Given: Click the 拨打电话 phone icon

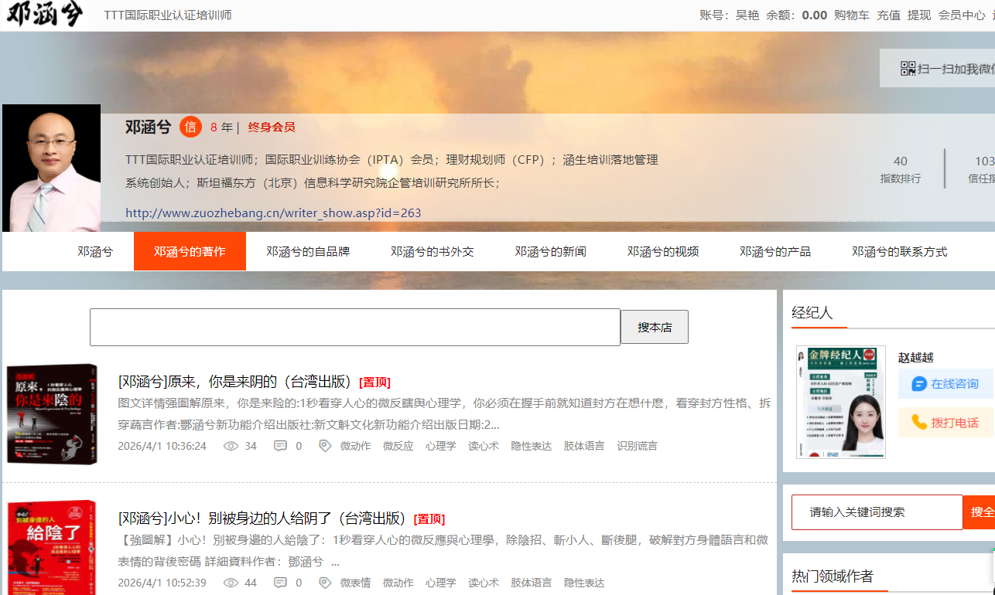Looking at the screenshot, I should pos(919,423).
